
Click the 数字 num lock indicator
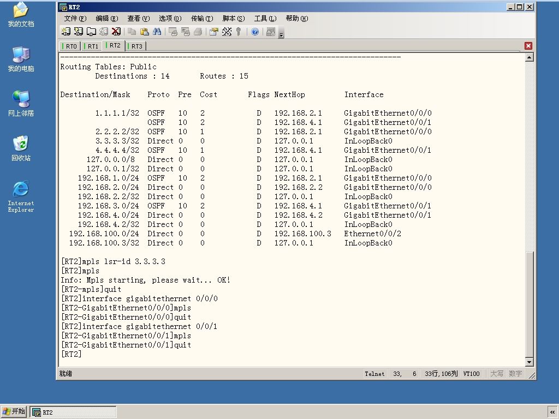pos(515,374)
